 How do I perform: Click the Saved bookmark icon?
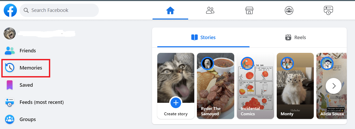(x=10, y=85)
